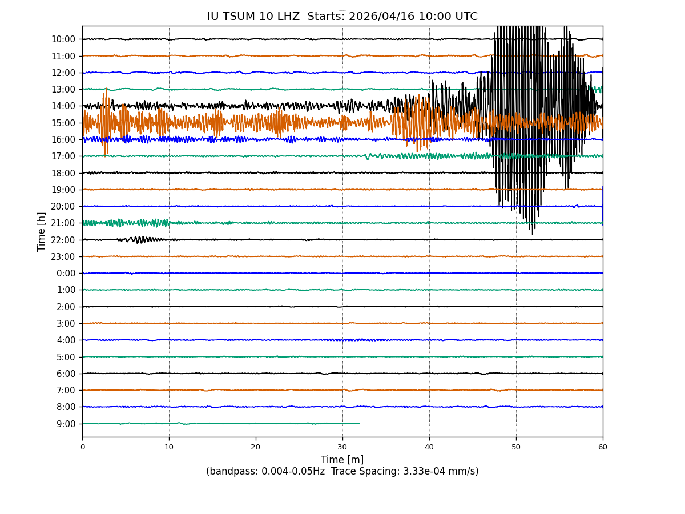Click the 15:00 hour tick label
This screenshot has width=685, height=514.
click(x=63, y=123)
